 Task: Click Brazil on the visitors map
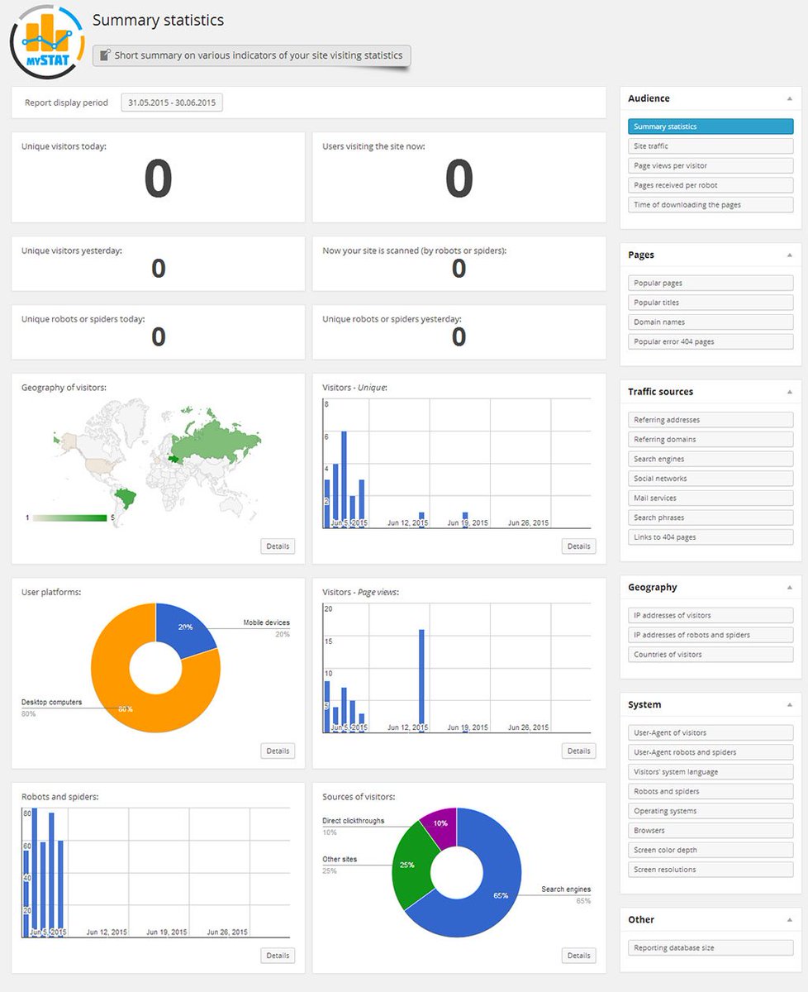point(126,498)
